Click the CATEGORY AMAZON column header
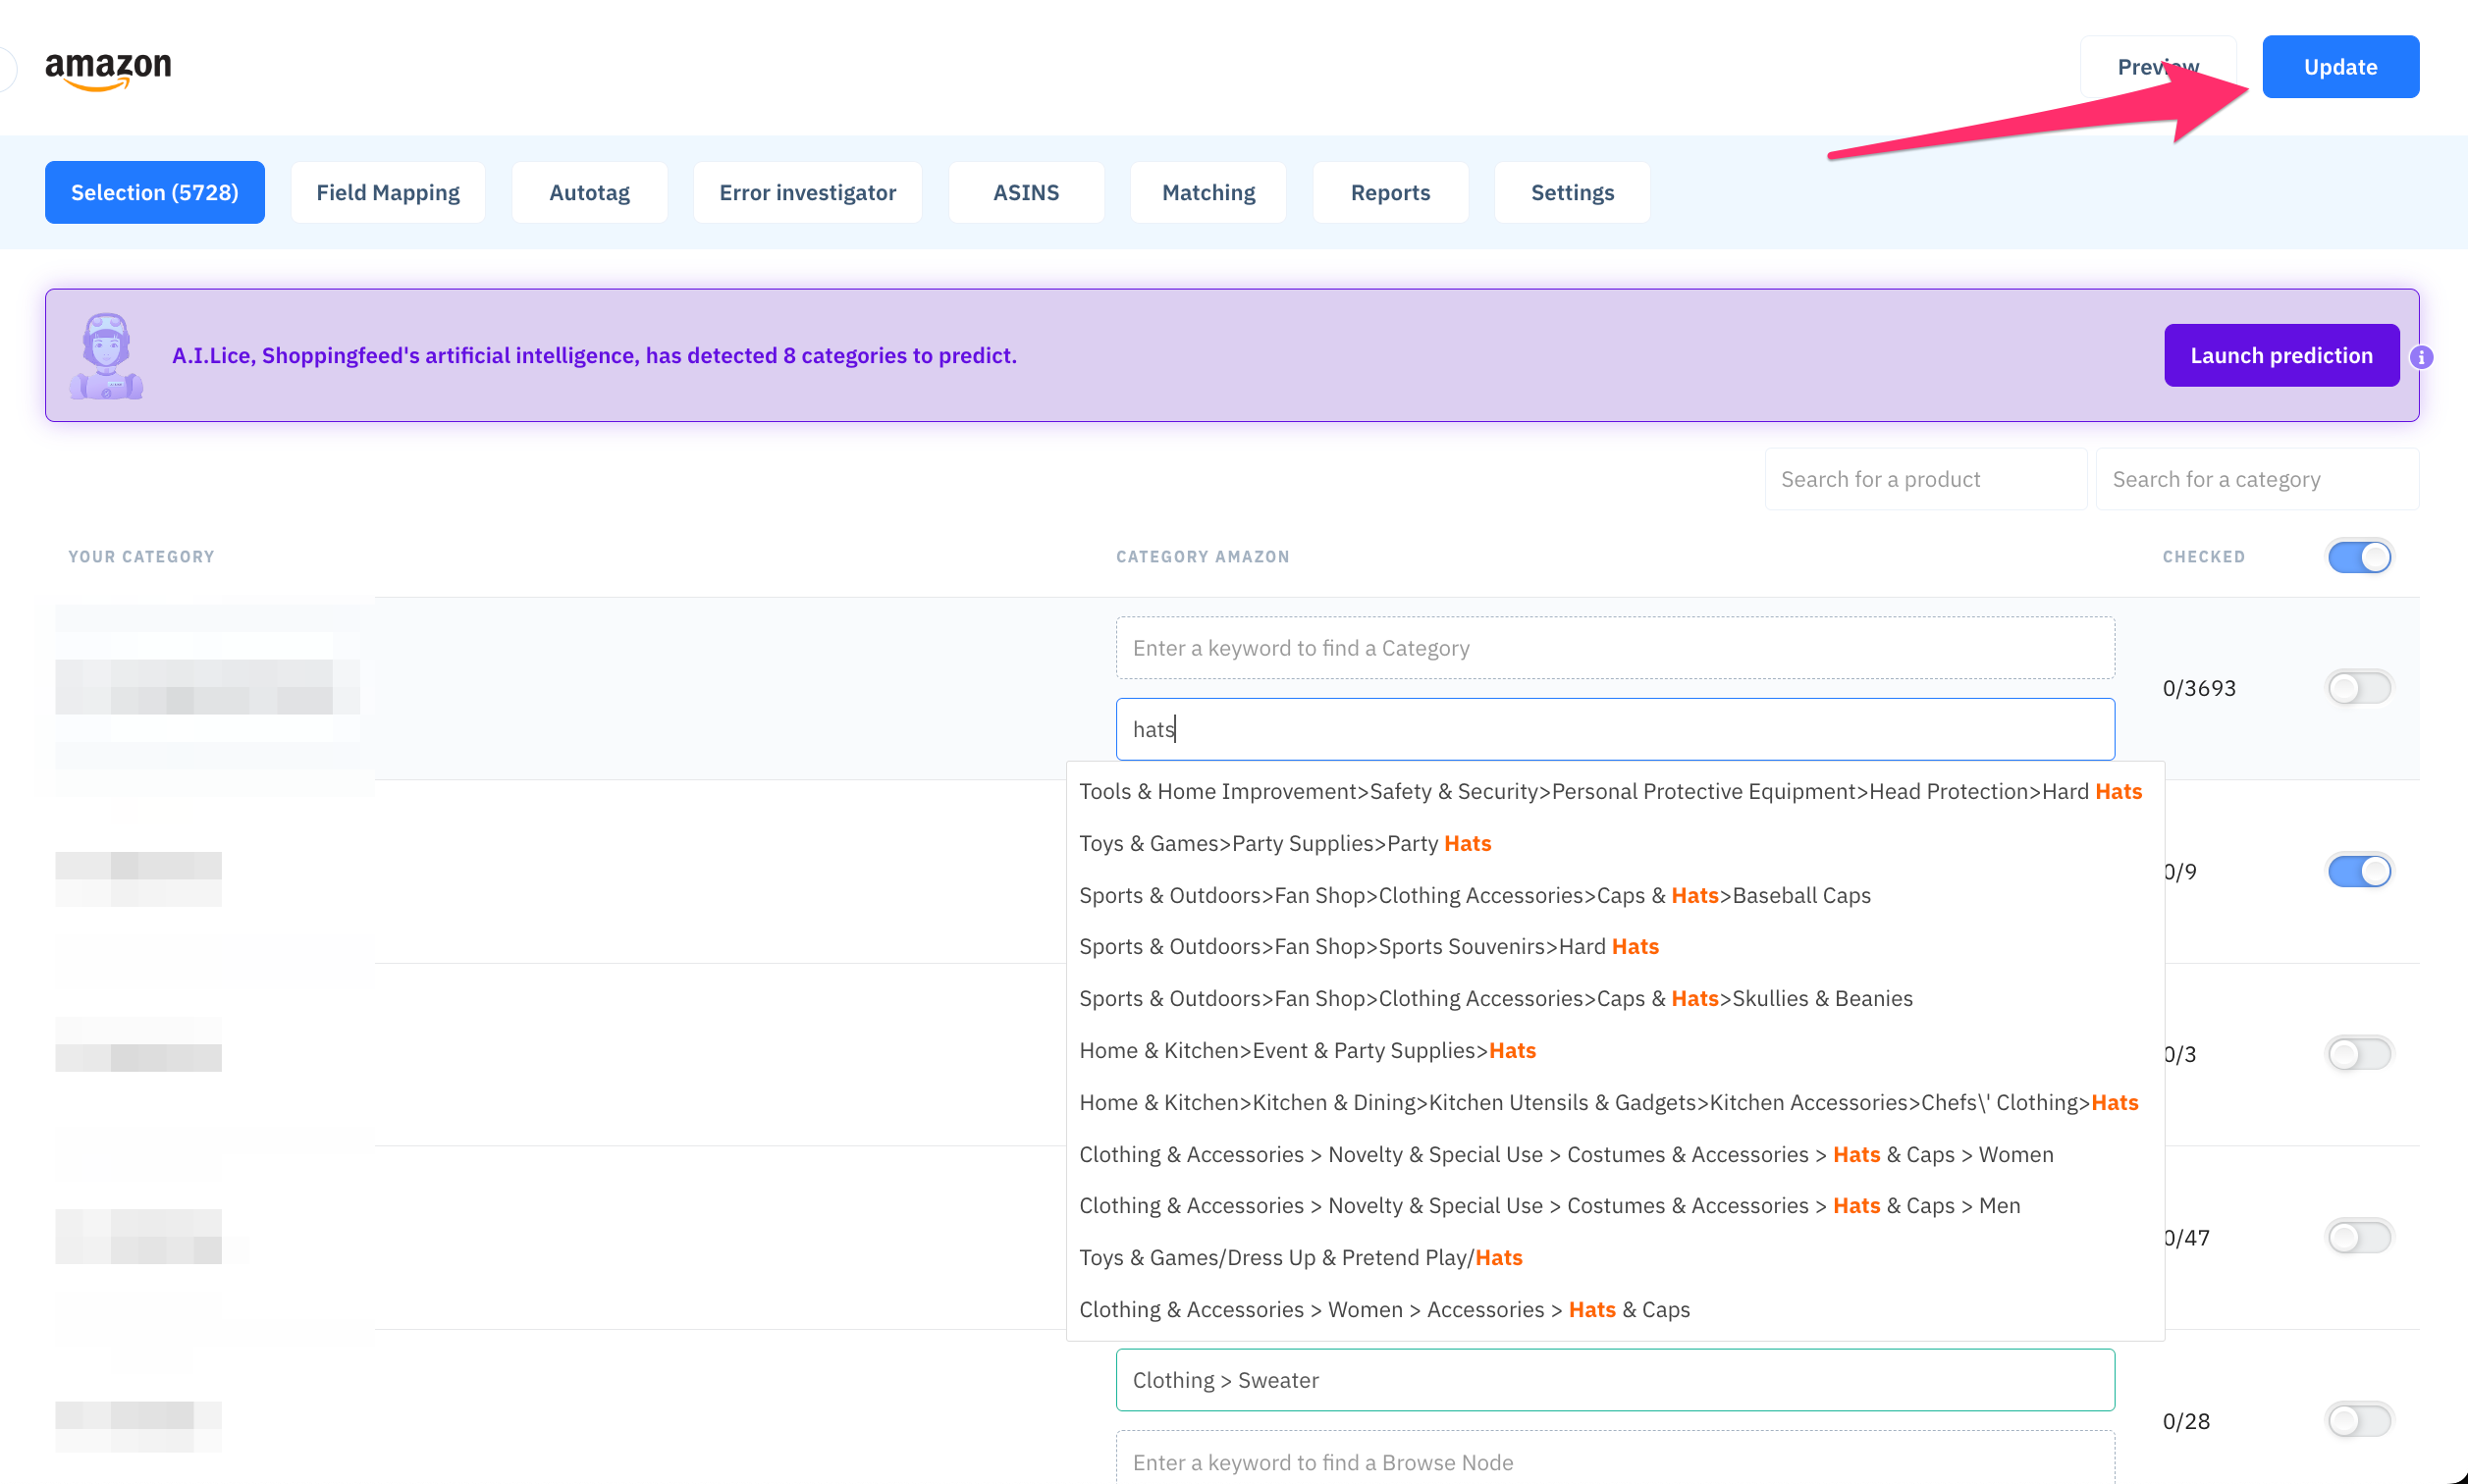The height and width of the screenshot is (1484, 2468). [1202, 557]
